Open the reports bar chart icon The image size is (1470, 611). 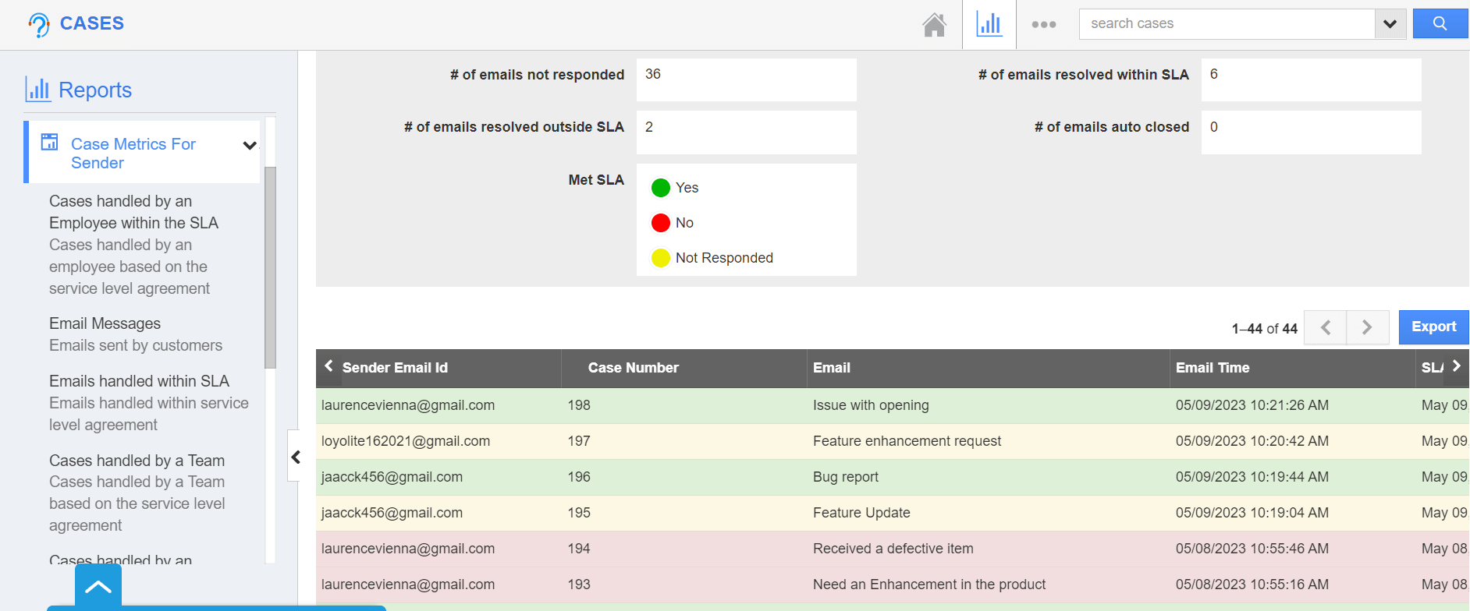pos(989,24)
